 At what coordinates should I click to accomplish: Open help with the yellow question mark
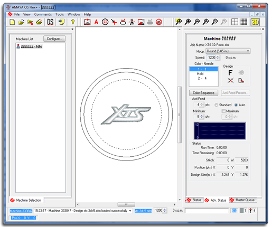[73, 22]
